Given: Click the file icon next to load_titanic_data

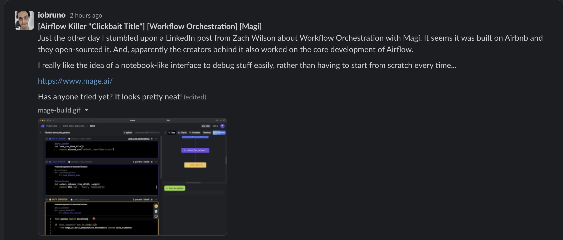Looking at the screenshot, I should (x=69, y=139).
